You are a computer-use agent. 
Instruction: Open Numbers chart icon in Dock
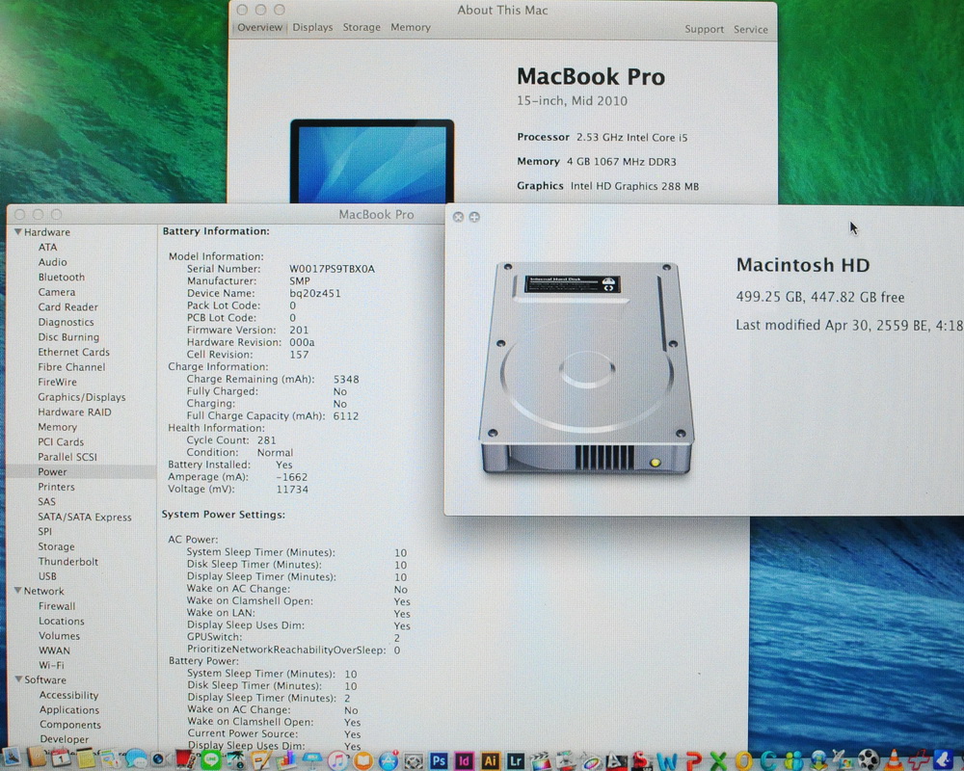click(286, 760)
